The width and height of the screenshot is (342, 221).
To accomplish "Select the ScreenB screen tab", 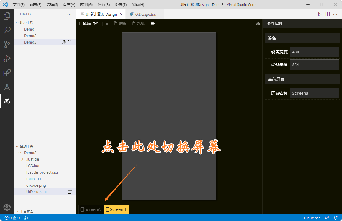I will click(x=116, y=209).
